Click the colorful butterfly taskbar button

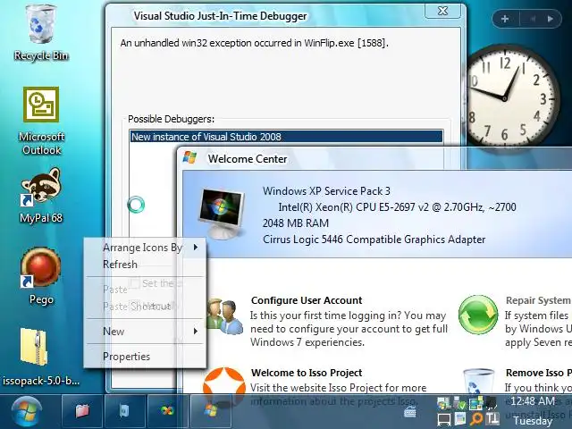(x=167, y=411)
